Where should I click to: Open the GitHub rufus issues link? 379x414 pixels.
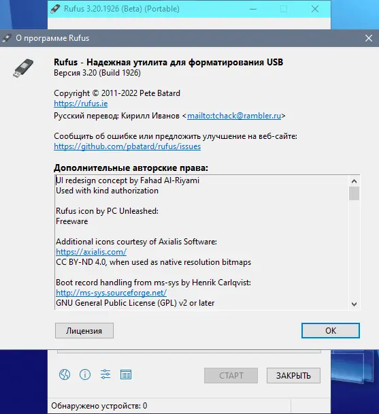[x=127, y=146]
